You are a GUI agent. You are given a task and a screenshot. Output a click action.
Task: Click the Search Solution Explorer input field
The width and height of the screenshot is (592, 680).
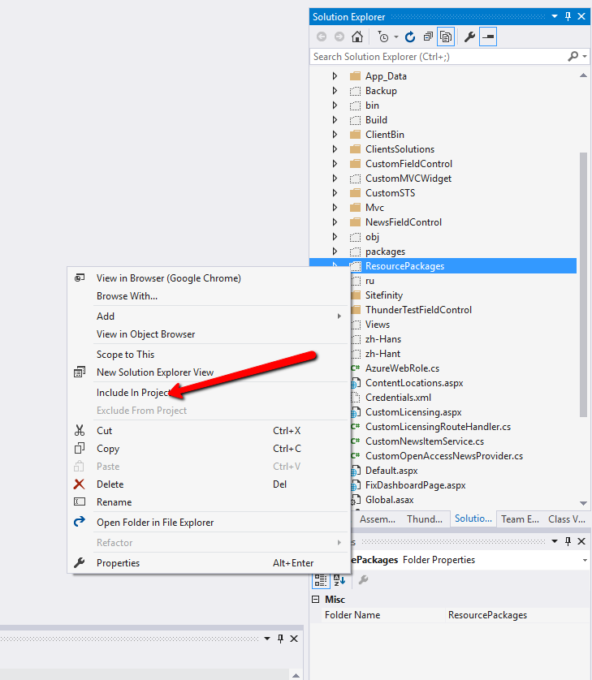[x=439, y=57]
